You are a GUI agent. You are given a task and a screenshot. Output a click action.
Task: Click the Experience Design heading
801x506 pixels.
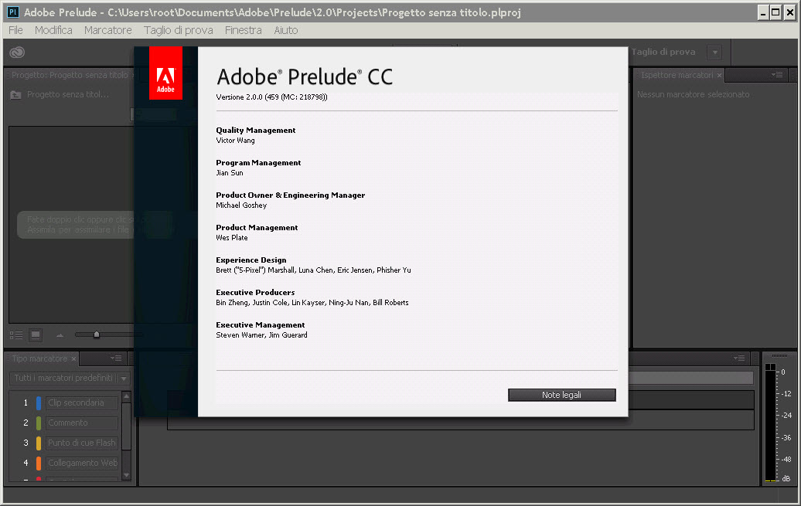coord(251,260)
